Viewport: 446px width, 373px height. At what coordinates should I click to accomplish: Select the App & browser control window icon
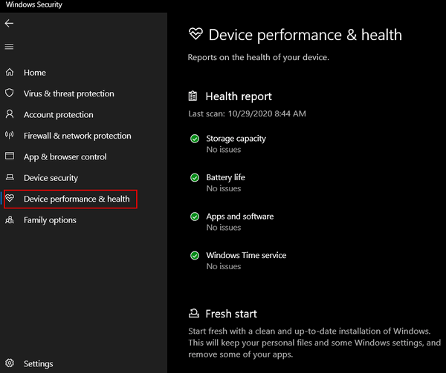point(10,156)
